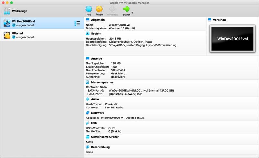The image size is (259, 158).
Task: Open the WinDev2001Eval VM list menu icon
Action: point(77,23)
